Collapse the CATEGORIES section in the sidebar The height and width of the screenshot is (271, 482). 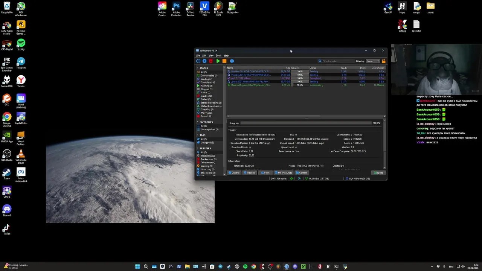click(x=197, y=122)
